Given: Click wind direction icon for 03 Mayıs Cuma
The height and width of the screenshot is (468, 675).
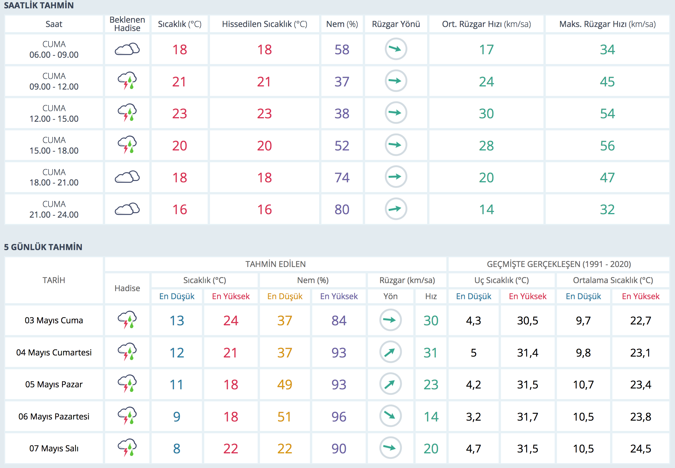Looking at the screenshot, I should pyautogui.click(x=390, y=320).
